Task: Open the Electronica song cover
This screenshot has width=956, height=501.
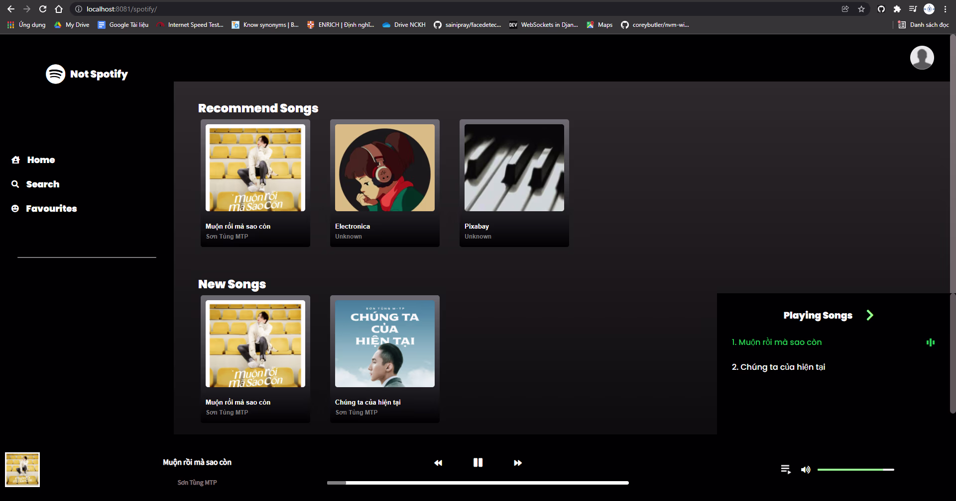Action: pos(385,168)
